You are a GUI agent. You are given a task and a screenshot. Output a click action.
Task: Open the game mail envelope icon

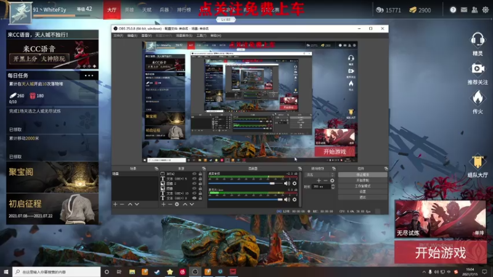(464, 10)
